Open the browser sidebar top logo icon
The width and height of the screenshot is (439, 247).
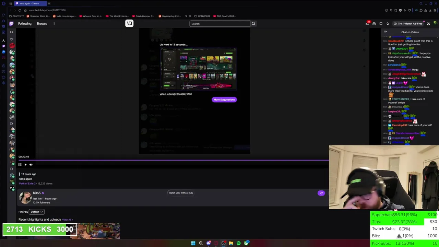click(x=3, y=3)
